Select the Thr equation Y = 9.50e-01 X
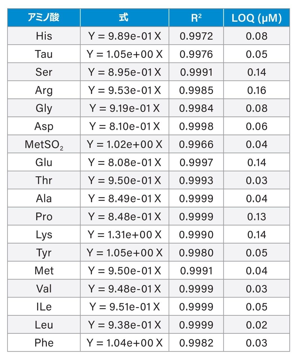 (x=125, y=180)
